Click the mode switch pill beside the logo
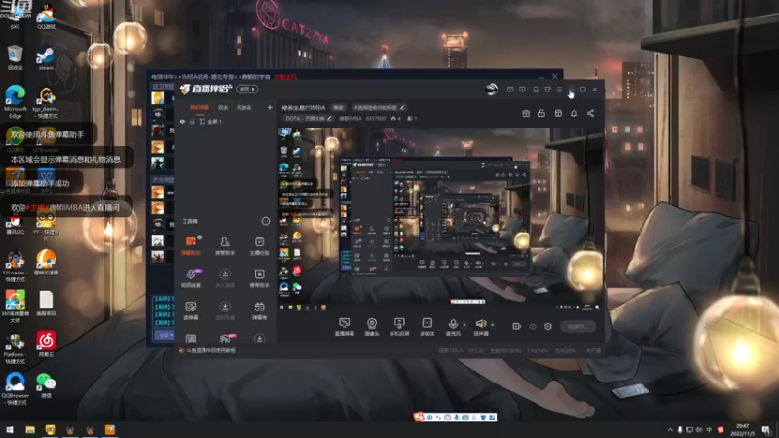 click(247, 89)
